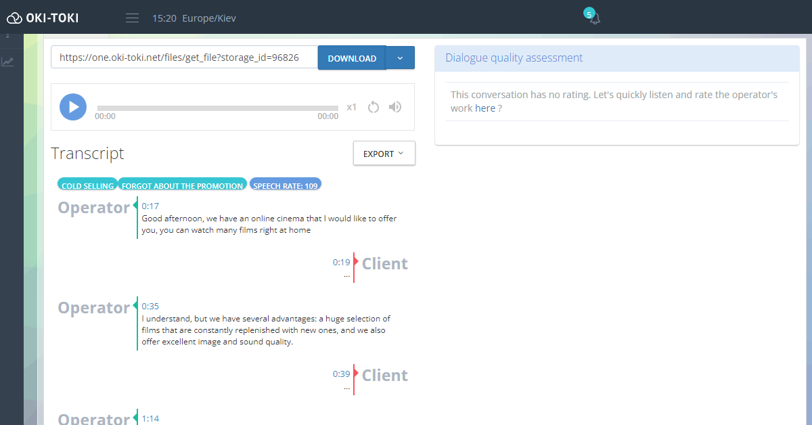This screenshot has width=812, height=425.
Task: Mute audio with the speaker icon
Action: coord(395,107)
